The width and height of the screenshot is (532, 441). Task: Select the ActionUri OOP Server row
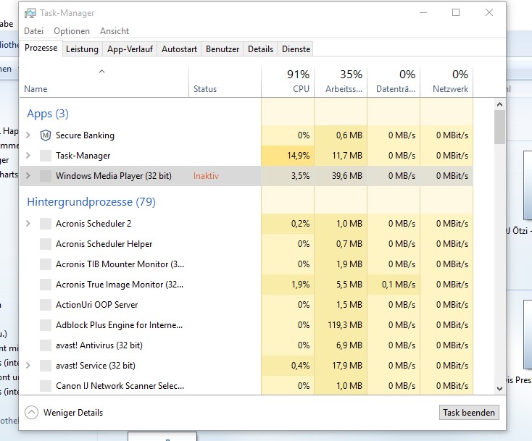coord(246,305)
